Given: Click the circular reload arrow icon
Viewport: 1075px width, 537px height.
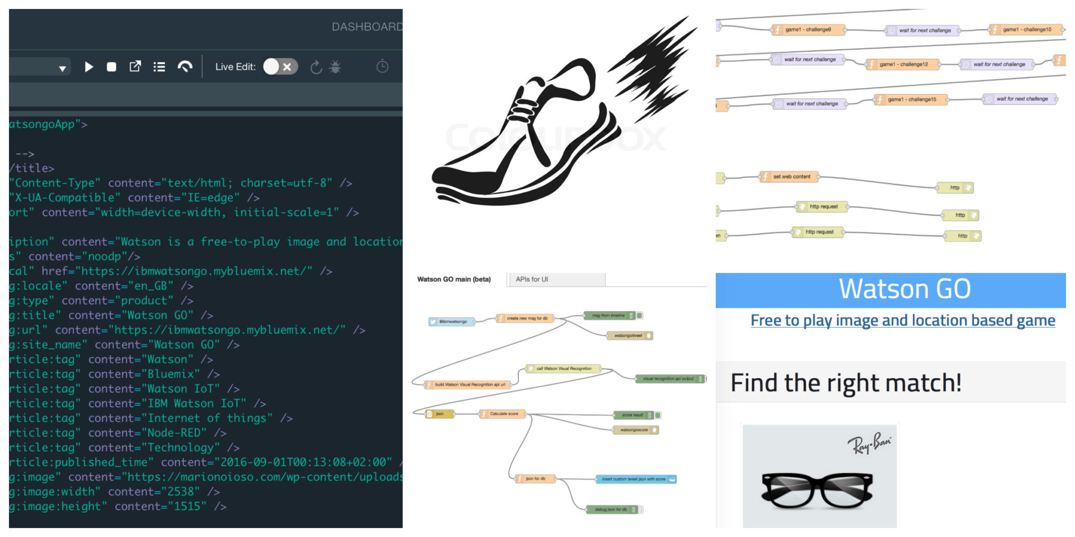Looking at the screenshot, I should coord(315,67).
